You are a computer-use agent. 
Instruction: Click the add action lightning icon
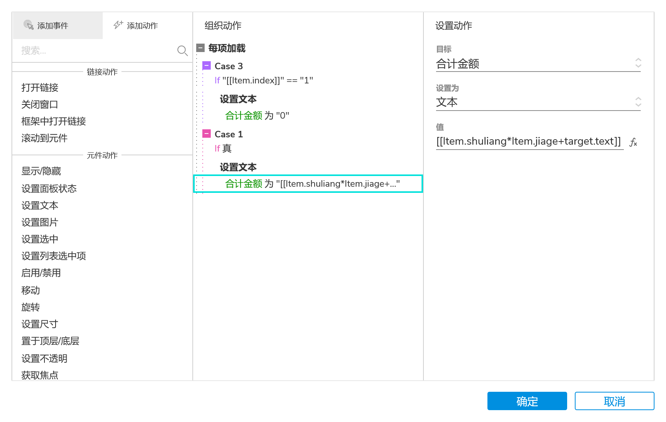(x=118, y=25)
